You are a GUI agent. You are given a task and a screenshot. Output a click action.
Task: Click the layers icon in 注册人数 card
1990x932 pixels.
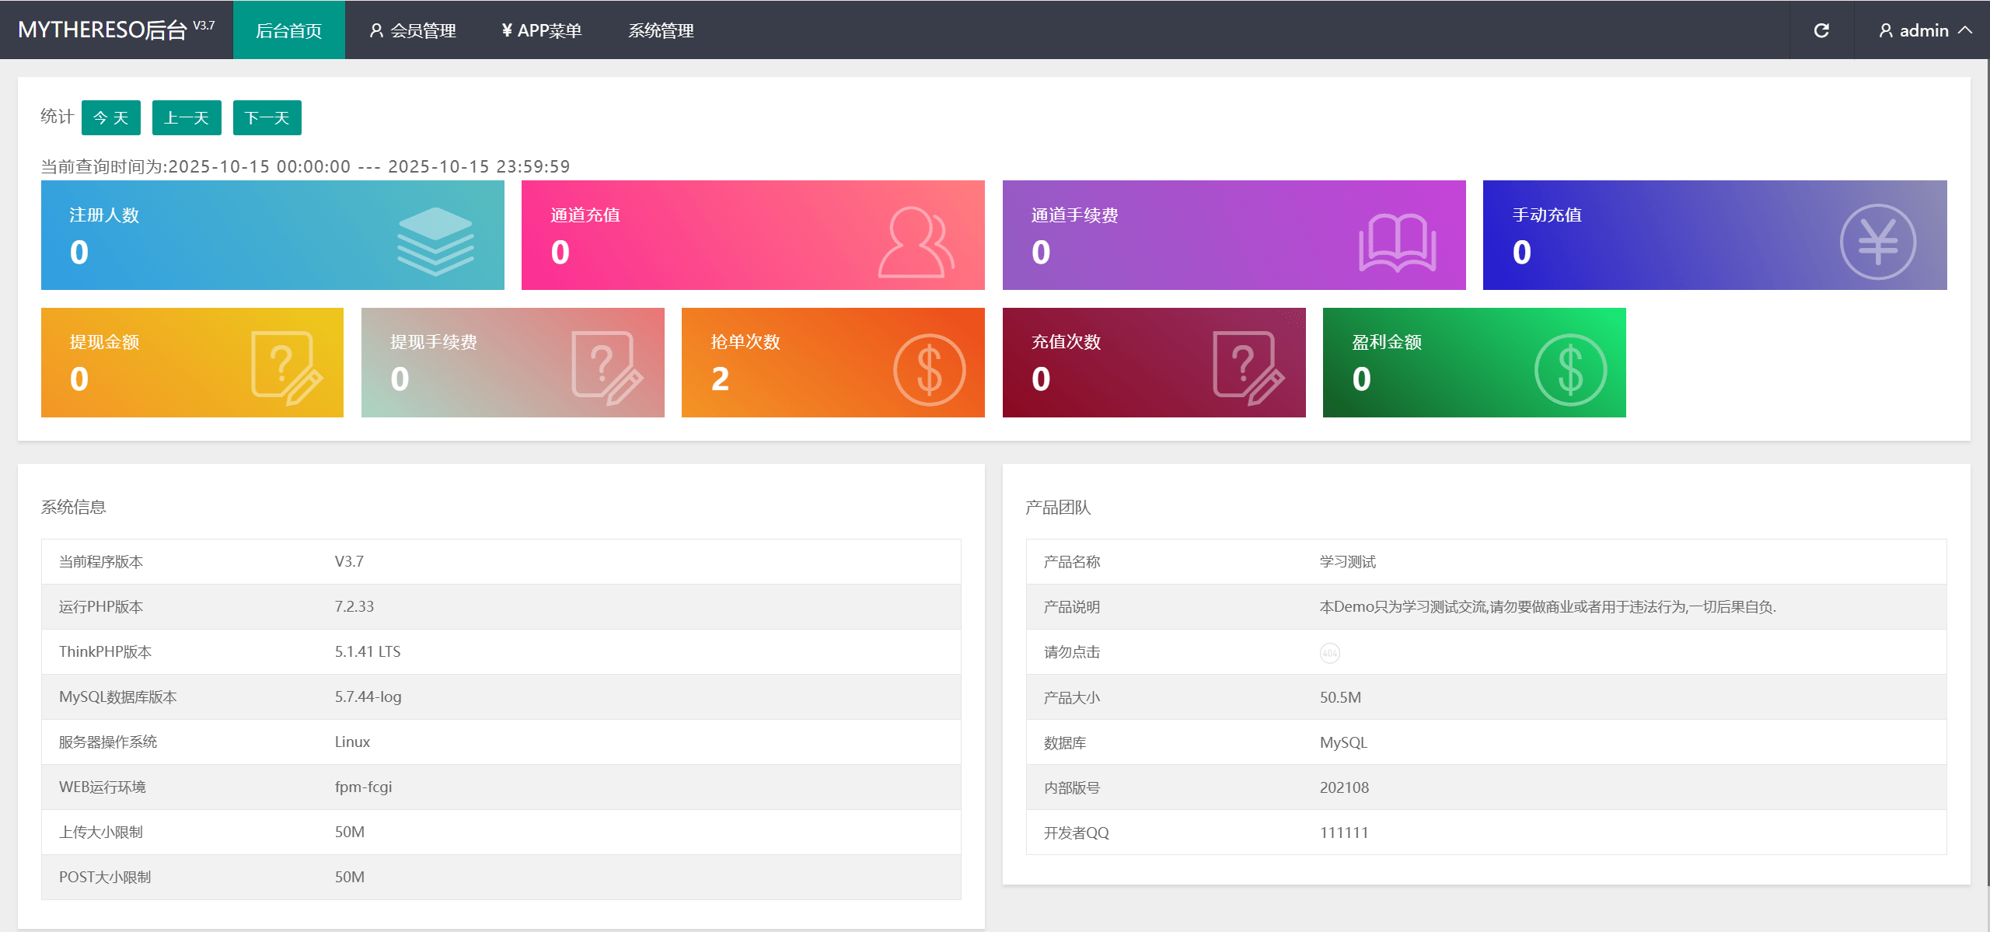(x=435, y=241)
